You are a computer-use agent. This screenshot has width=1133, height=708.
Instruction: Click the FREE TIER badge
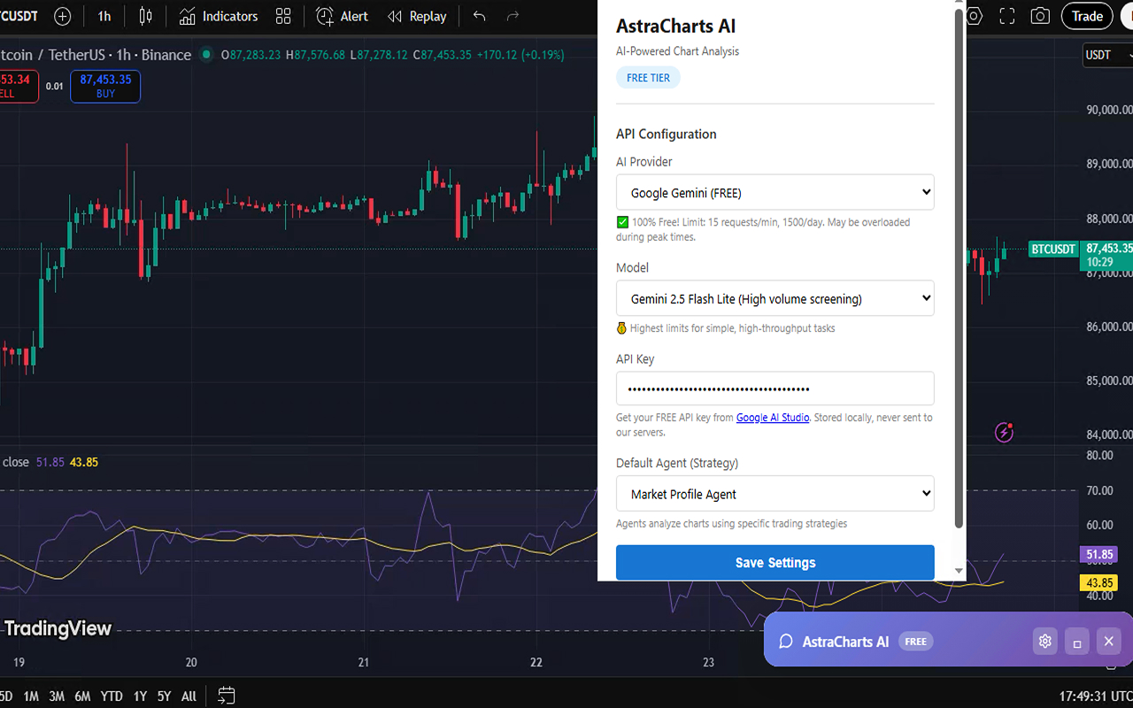(x=649, y=78)
